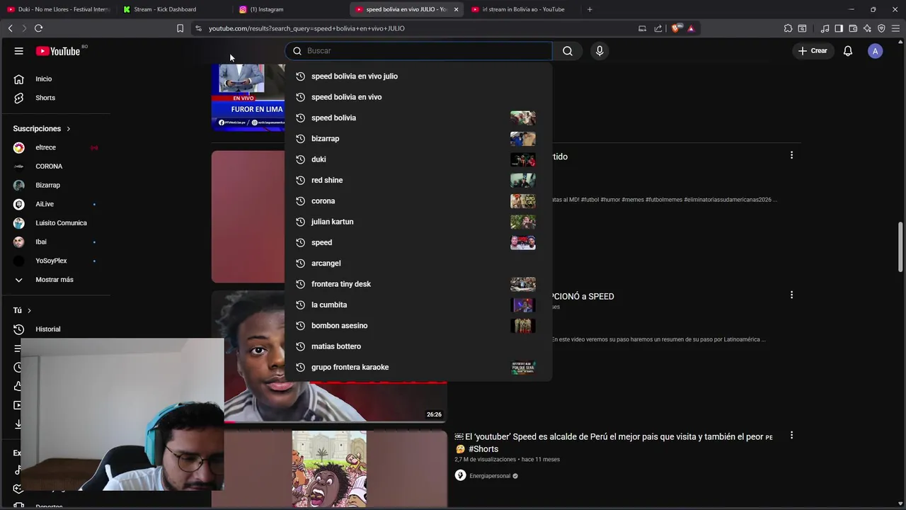Select suggestion 'speed bolivia en vivo'
906x510 pixels.
418,97
